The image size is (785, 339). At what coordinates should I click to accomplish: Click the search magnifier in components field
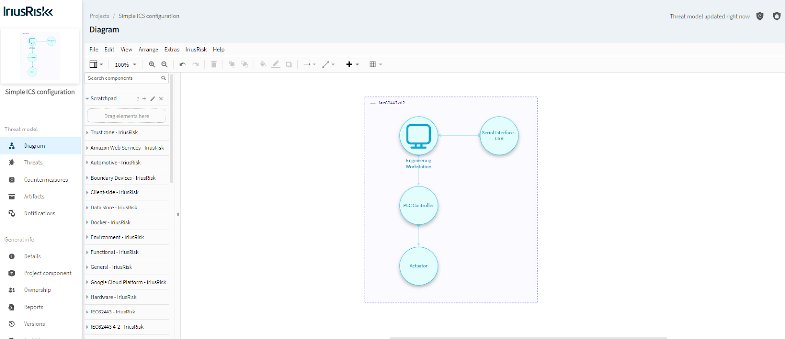click(x=164, y=78)
